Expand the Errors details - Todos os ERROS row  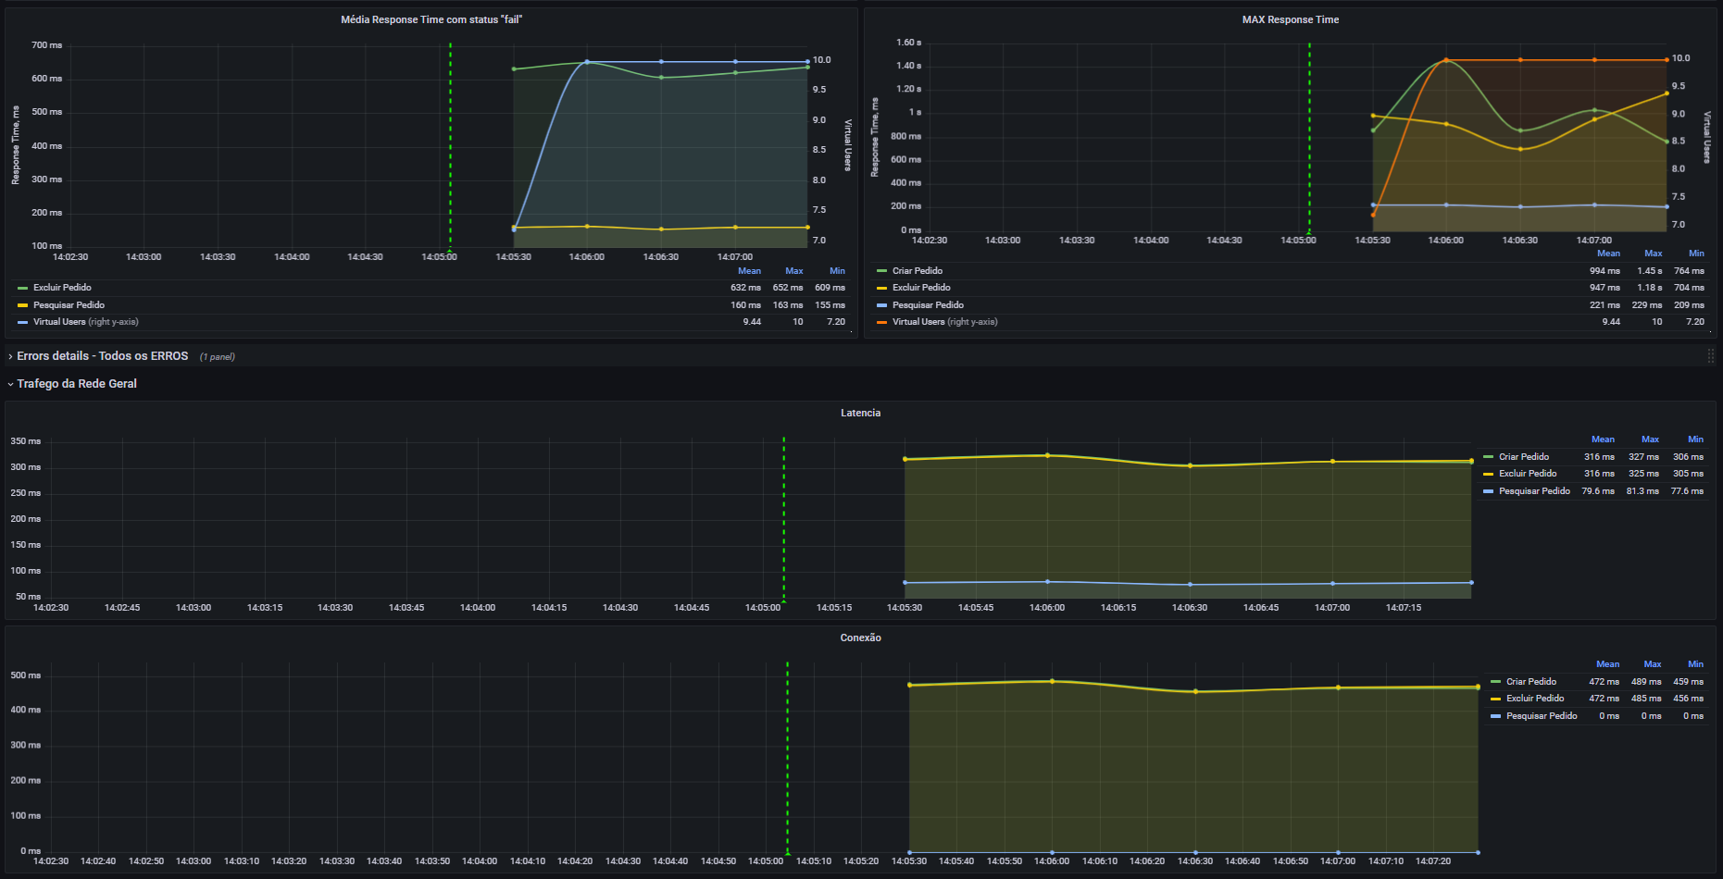102,356
